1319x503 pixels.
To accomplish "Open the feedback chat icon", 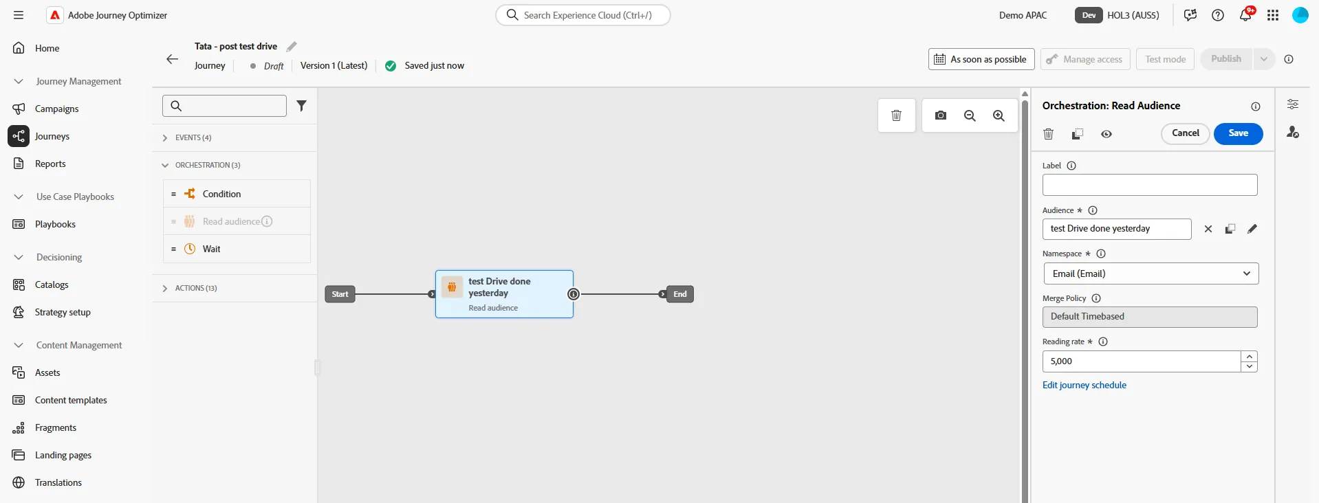I will click(x=1190, y=15).
